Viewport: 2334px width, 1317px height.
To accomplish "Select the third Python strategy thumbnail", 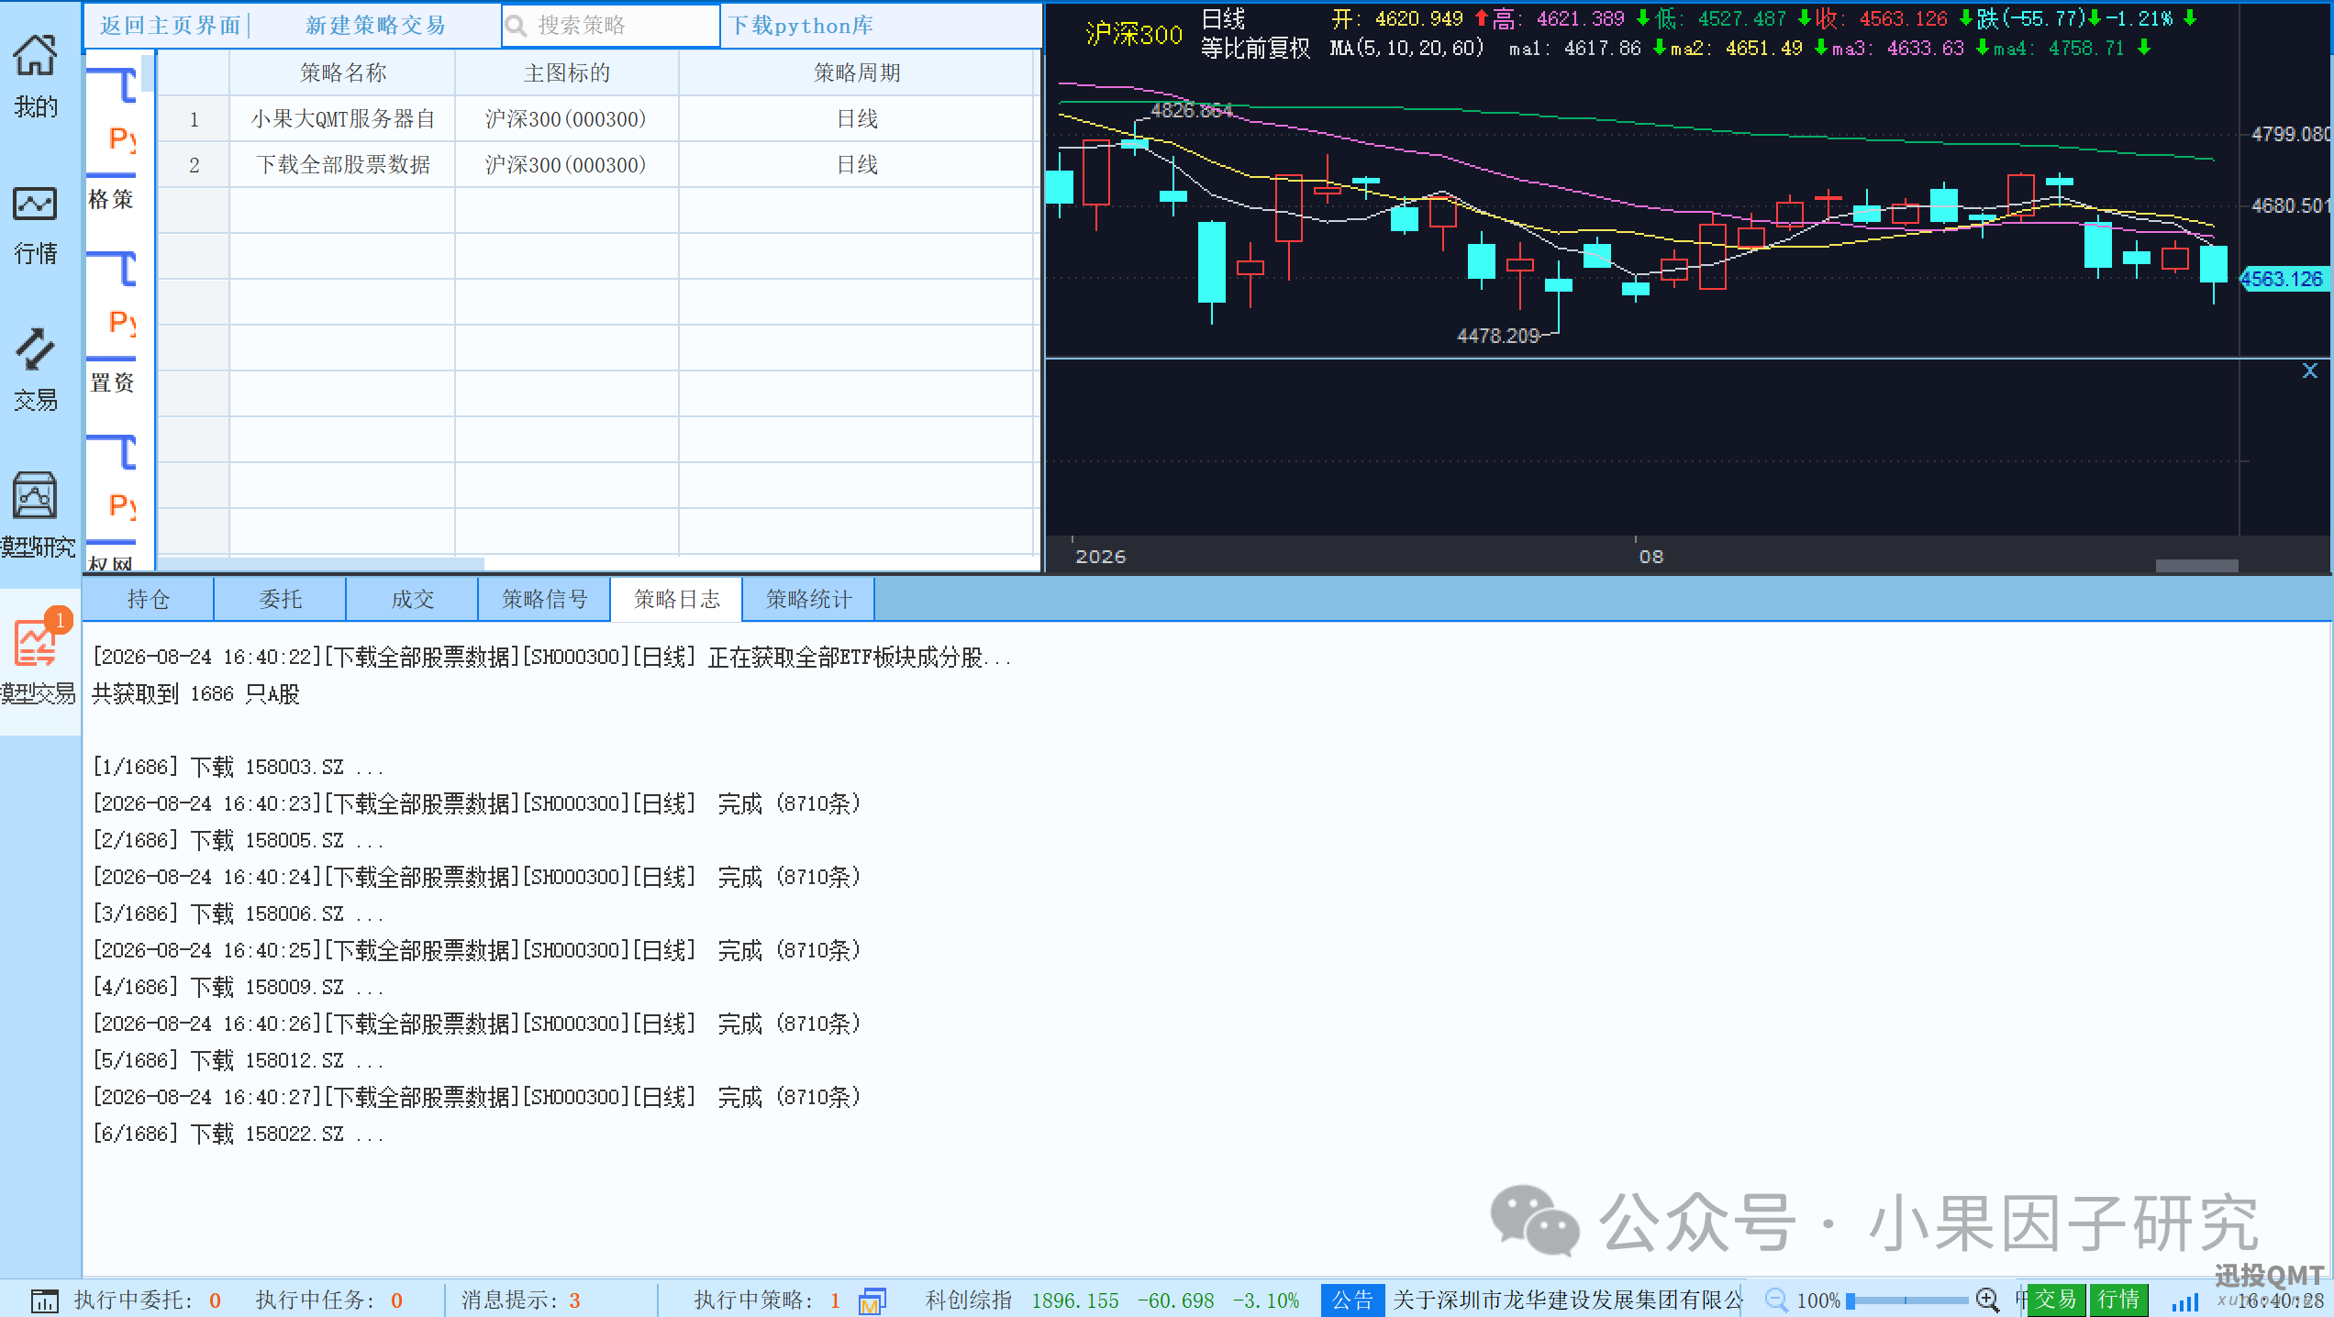I will (112, 487).
